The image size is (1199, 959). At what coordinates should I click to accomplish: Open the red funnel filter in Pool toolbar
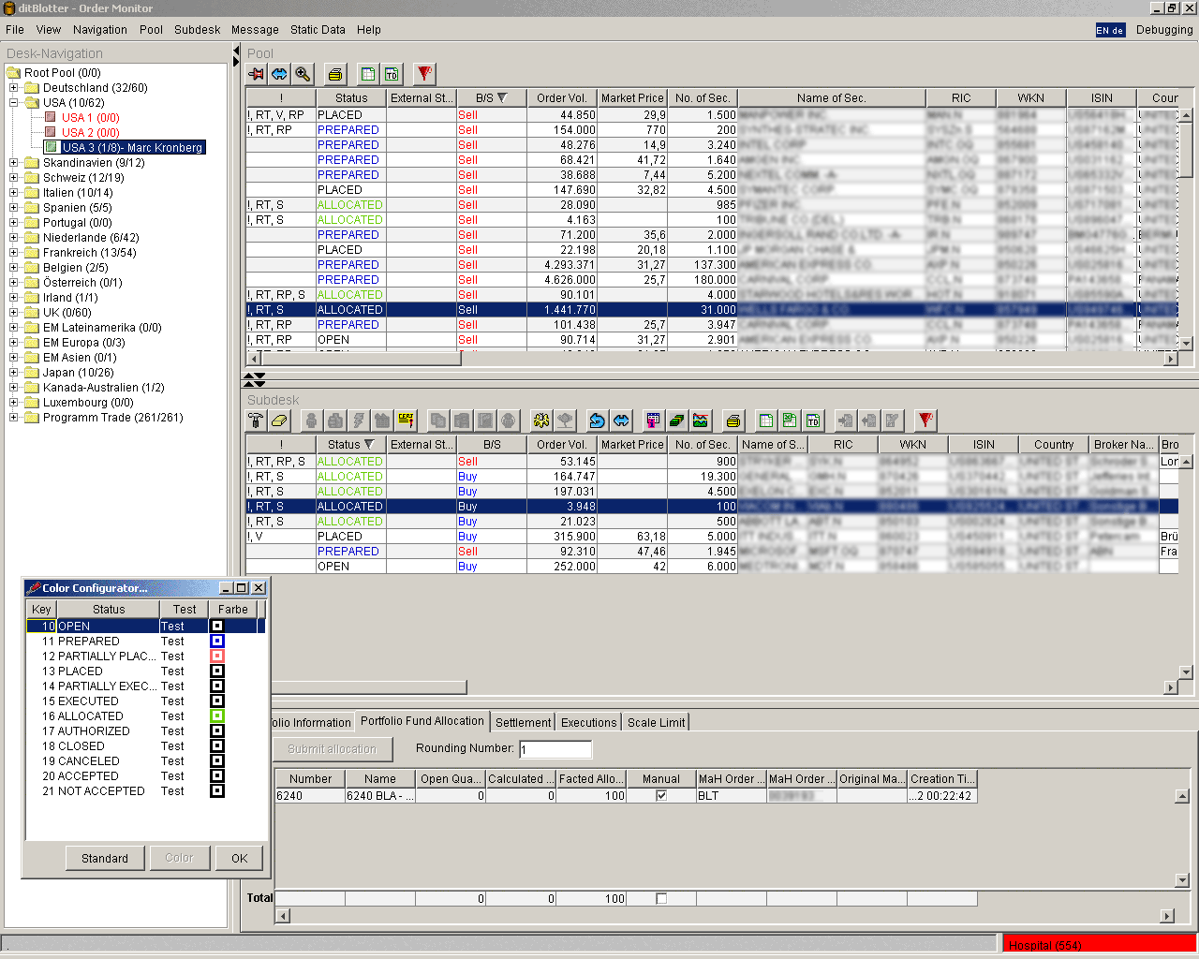coord(424,74)
